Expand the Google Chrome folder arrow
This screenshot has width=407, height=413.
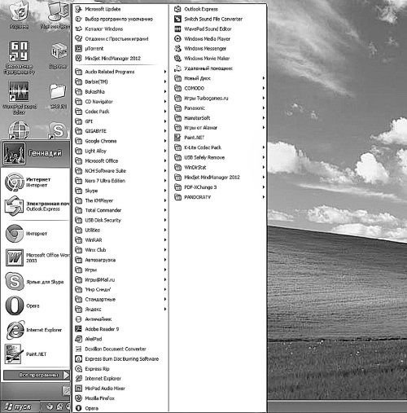click(x=165, y=141)
